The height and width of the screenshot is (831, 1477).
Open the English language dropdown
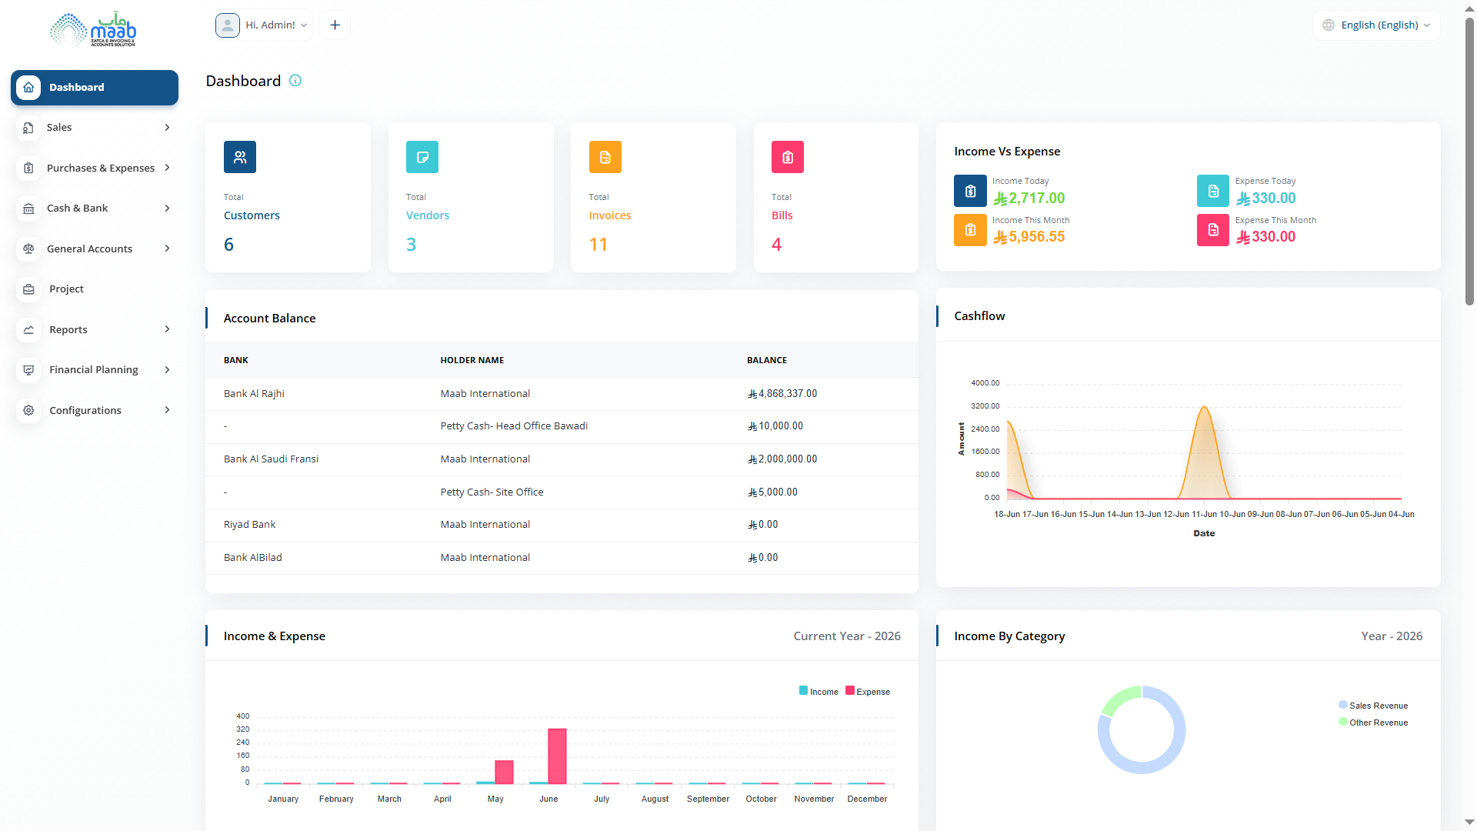click(1376, 25)
